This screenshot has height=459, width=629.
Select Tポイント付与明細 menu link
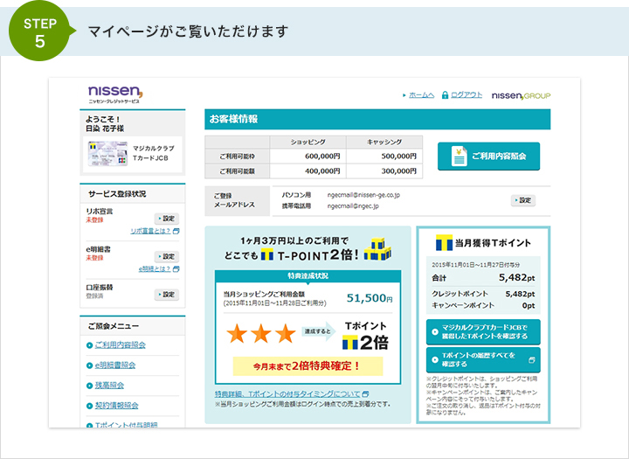[127, 425]
